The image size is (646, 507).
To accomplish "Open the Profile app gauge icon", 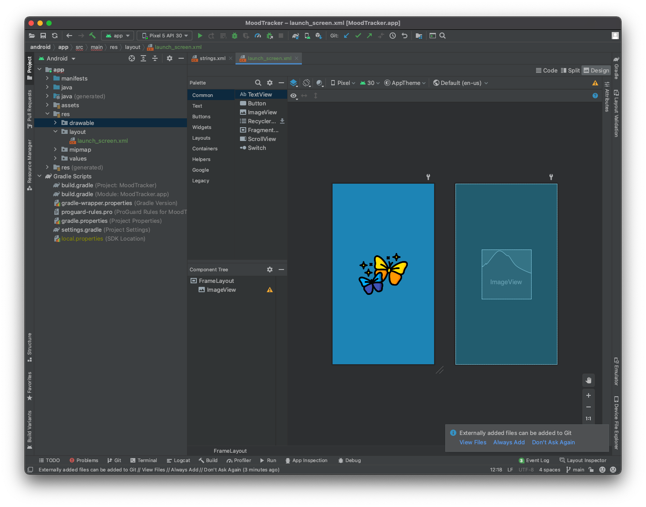I will tap(258, 36).
